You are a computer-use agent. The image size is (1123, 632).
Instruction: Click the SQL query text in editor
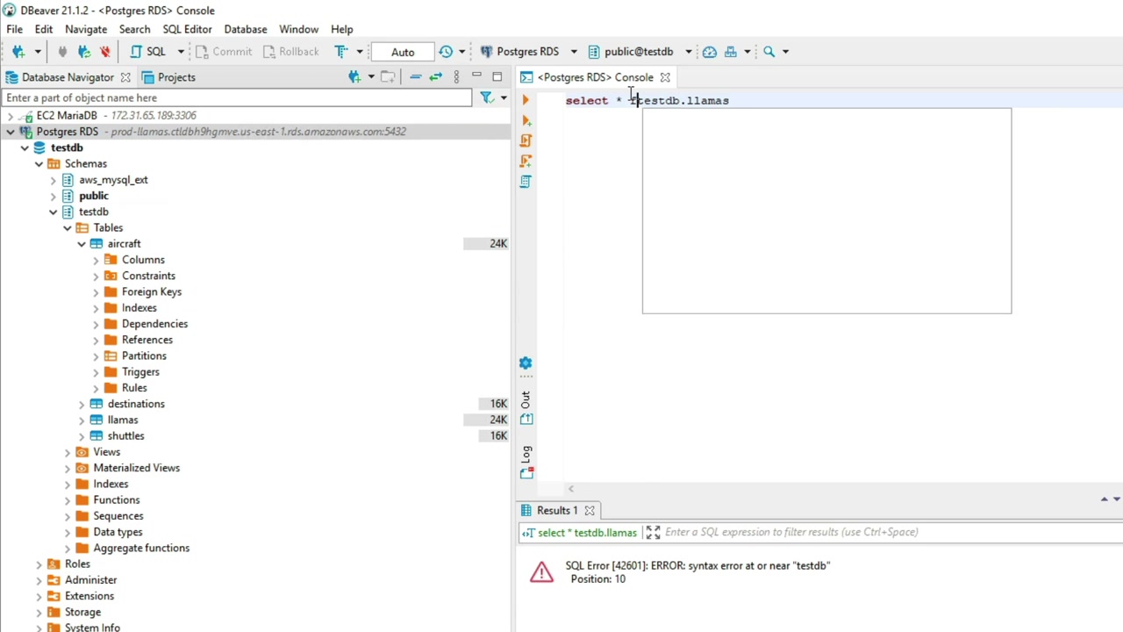point(647,100)
